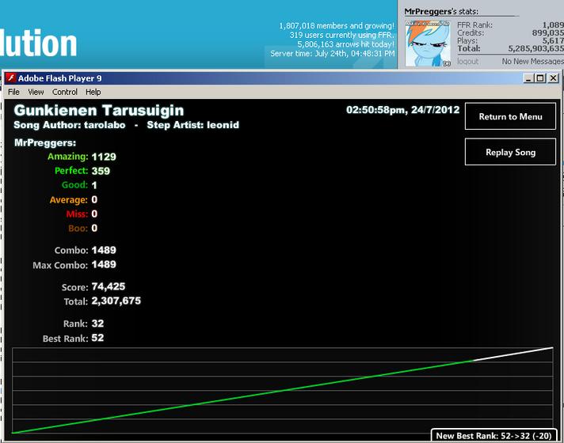Click the MrPreggers's stats heading
Image resolution: width=564 pixels, height=443 pixels.
[x=441, y=12]
